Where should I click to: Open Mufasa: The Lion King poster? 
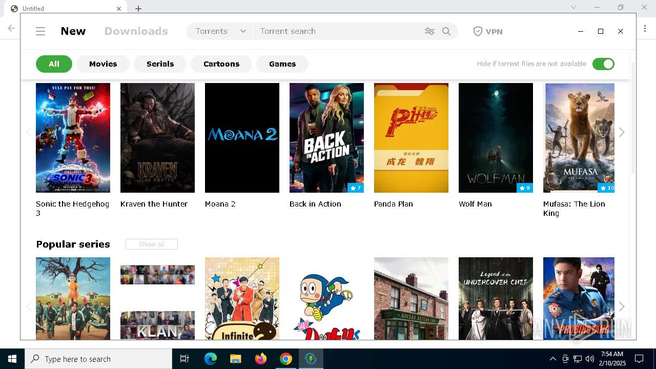580,138
